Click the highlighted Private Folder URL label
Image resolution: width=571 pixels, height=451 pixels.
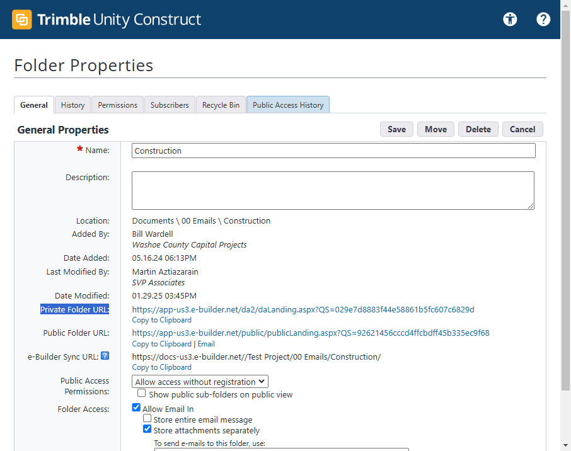coord(74,309)
